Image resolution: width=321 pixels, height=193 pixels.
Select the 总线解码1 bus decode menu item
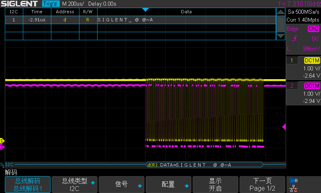pyautogui.click(x=28, y=185)
